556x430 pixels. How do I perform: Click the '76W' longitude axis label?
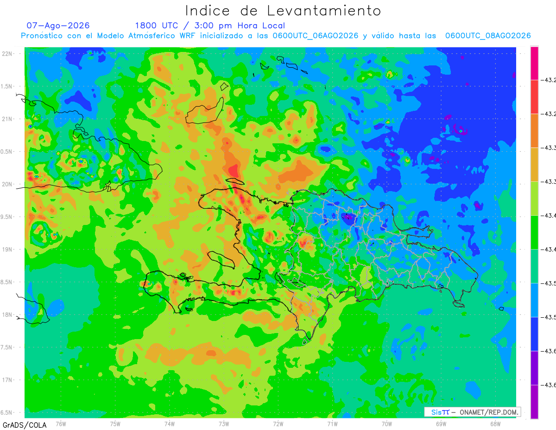pyautogui.click(x=61, y=424)
